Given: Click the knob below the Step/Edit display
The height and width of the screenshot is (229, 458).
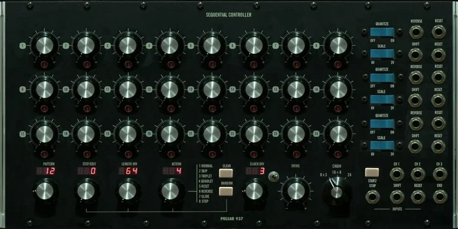Looking at the screenshot, I should 86,191.
